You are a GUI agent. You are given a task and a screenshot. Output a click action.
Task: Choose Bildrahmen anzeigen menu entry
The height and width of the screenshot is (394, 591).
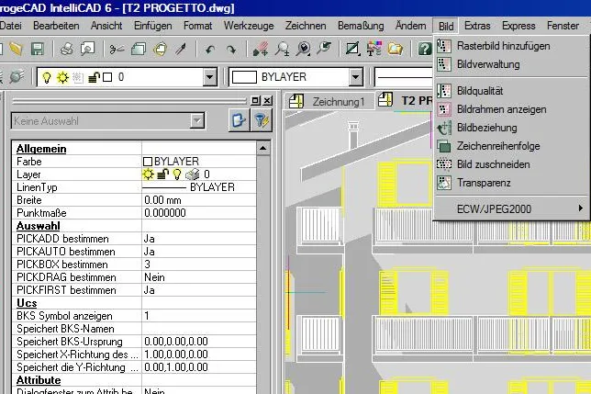coord(511,109)
